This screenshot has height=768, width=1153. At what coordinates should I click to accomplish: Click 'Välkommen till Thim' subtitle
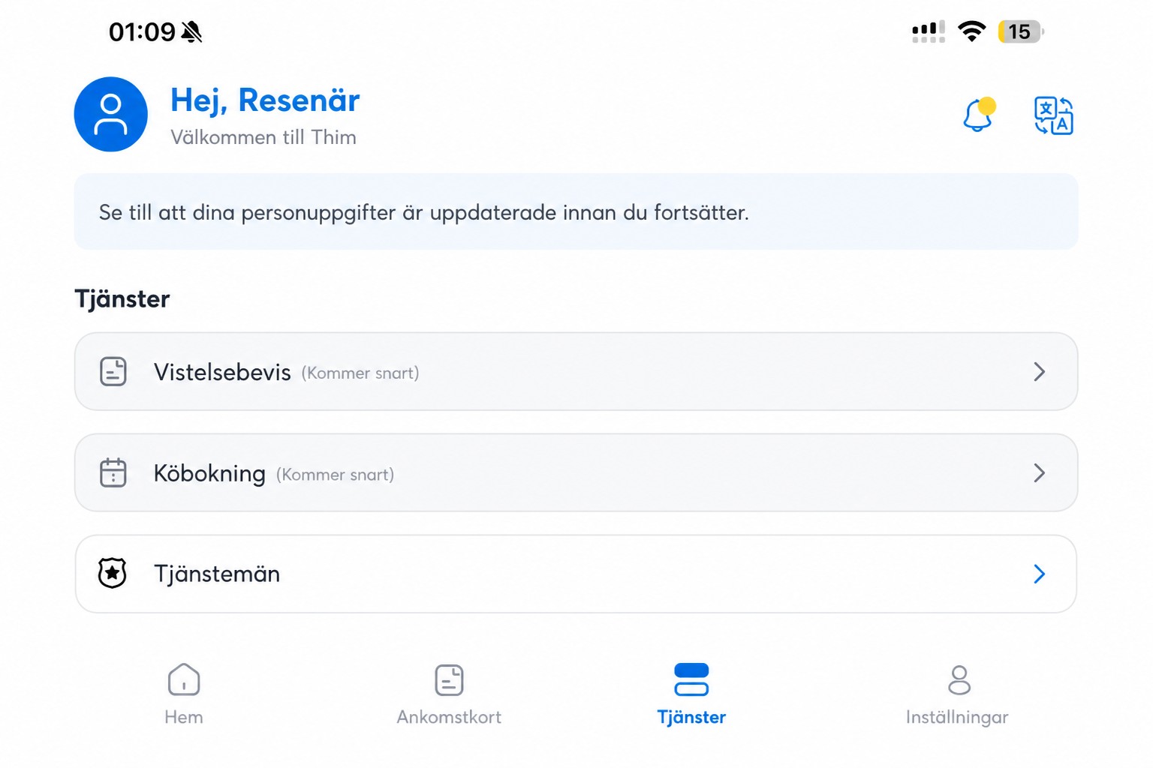(263, 137)
